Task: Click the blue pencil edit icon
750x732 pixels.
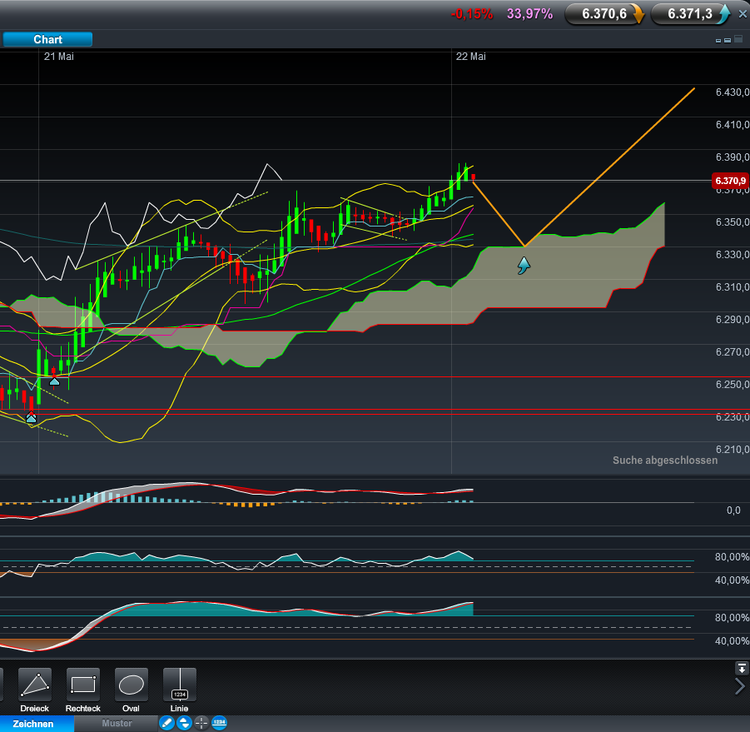Action: pos(166,723)
